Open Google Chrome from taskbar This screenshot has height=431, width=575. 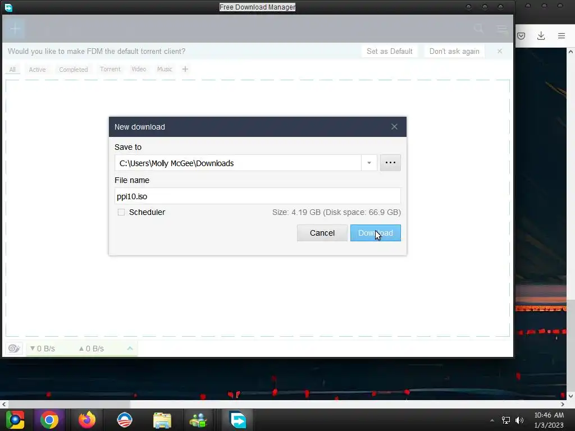click(x=49, y=420)
